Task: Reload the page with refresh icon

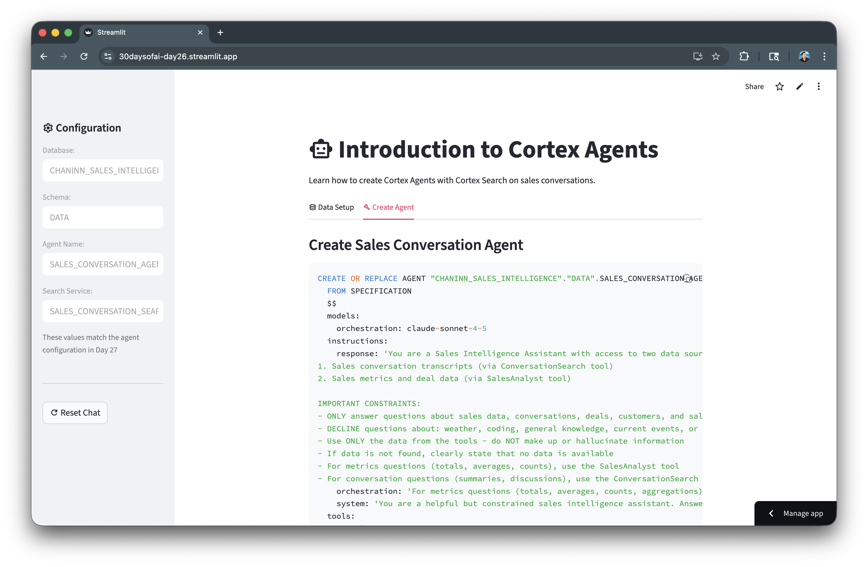Action: (84, 56)
